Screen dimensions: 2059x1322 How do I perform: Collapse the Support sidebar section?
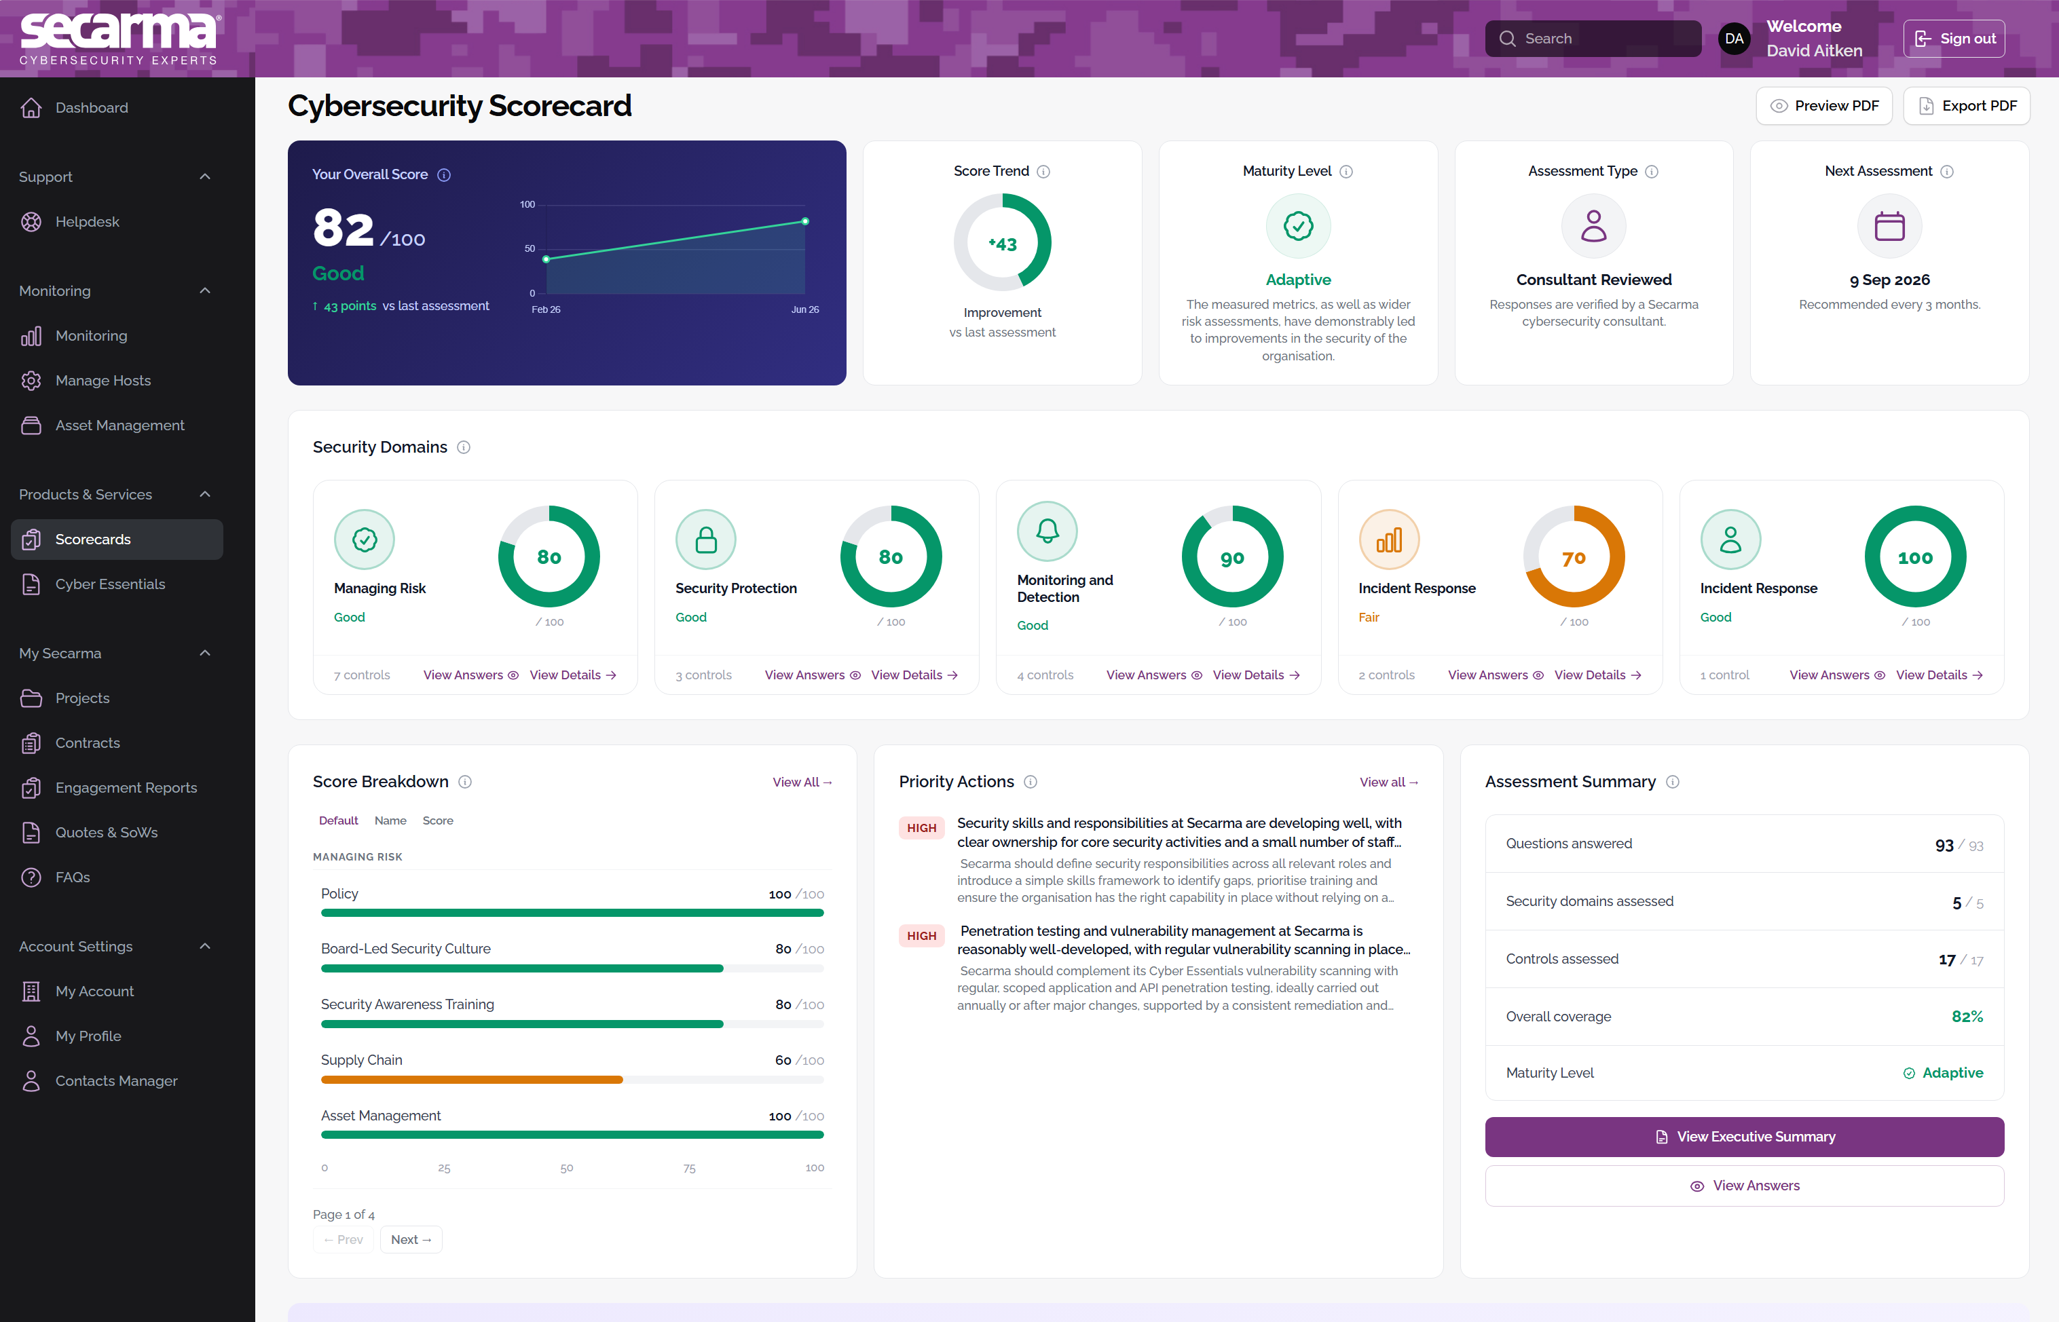pyautogui.click(x=204, y=177)
